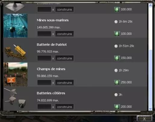Focus quantity field for Mines sous-marines

coord(44,34)
